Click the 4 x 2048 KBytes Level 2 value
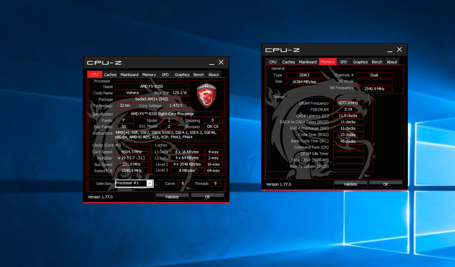The height and width of the screenshot is (267, 455). [x=187, y=164]
